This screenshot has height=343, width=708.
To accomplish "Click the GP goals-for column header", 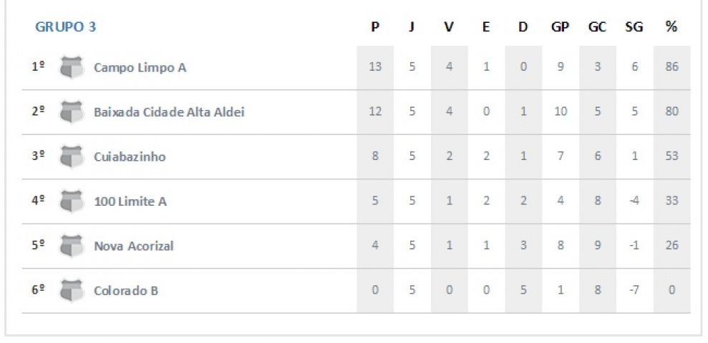I will pyautogui.click(x=560, y=27).
